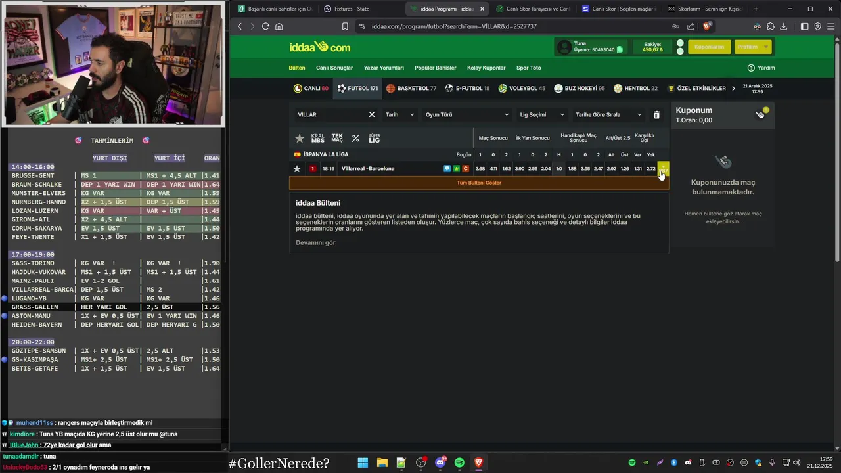
Task: Open browser extensions puzzle icon
Action: (x=771, y=26)
